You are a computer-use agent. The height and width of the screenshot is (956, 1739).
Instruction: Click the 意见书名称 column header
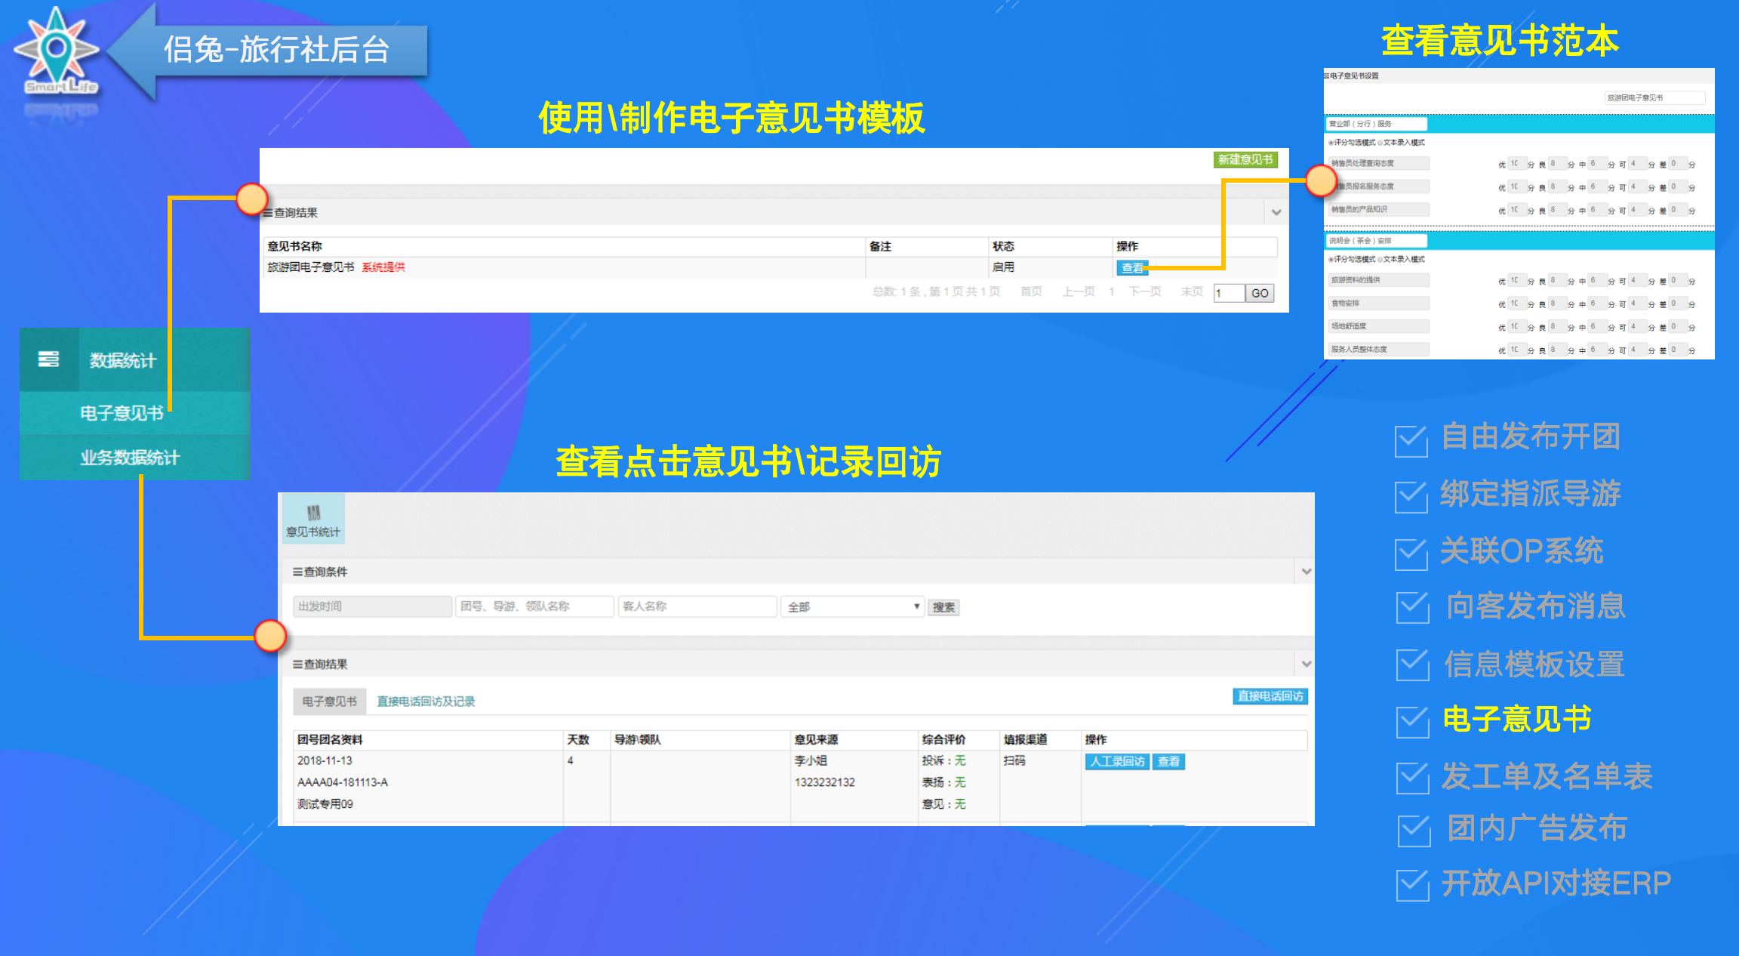(x=294, y=246)
